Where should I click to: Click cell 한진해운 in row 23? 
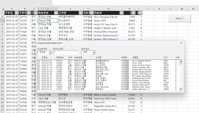pyautogui.click(x=70, y=95)
